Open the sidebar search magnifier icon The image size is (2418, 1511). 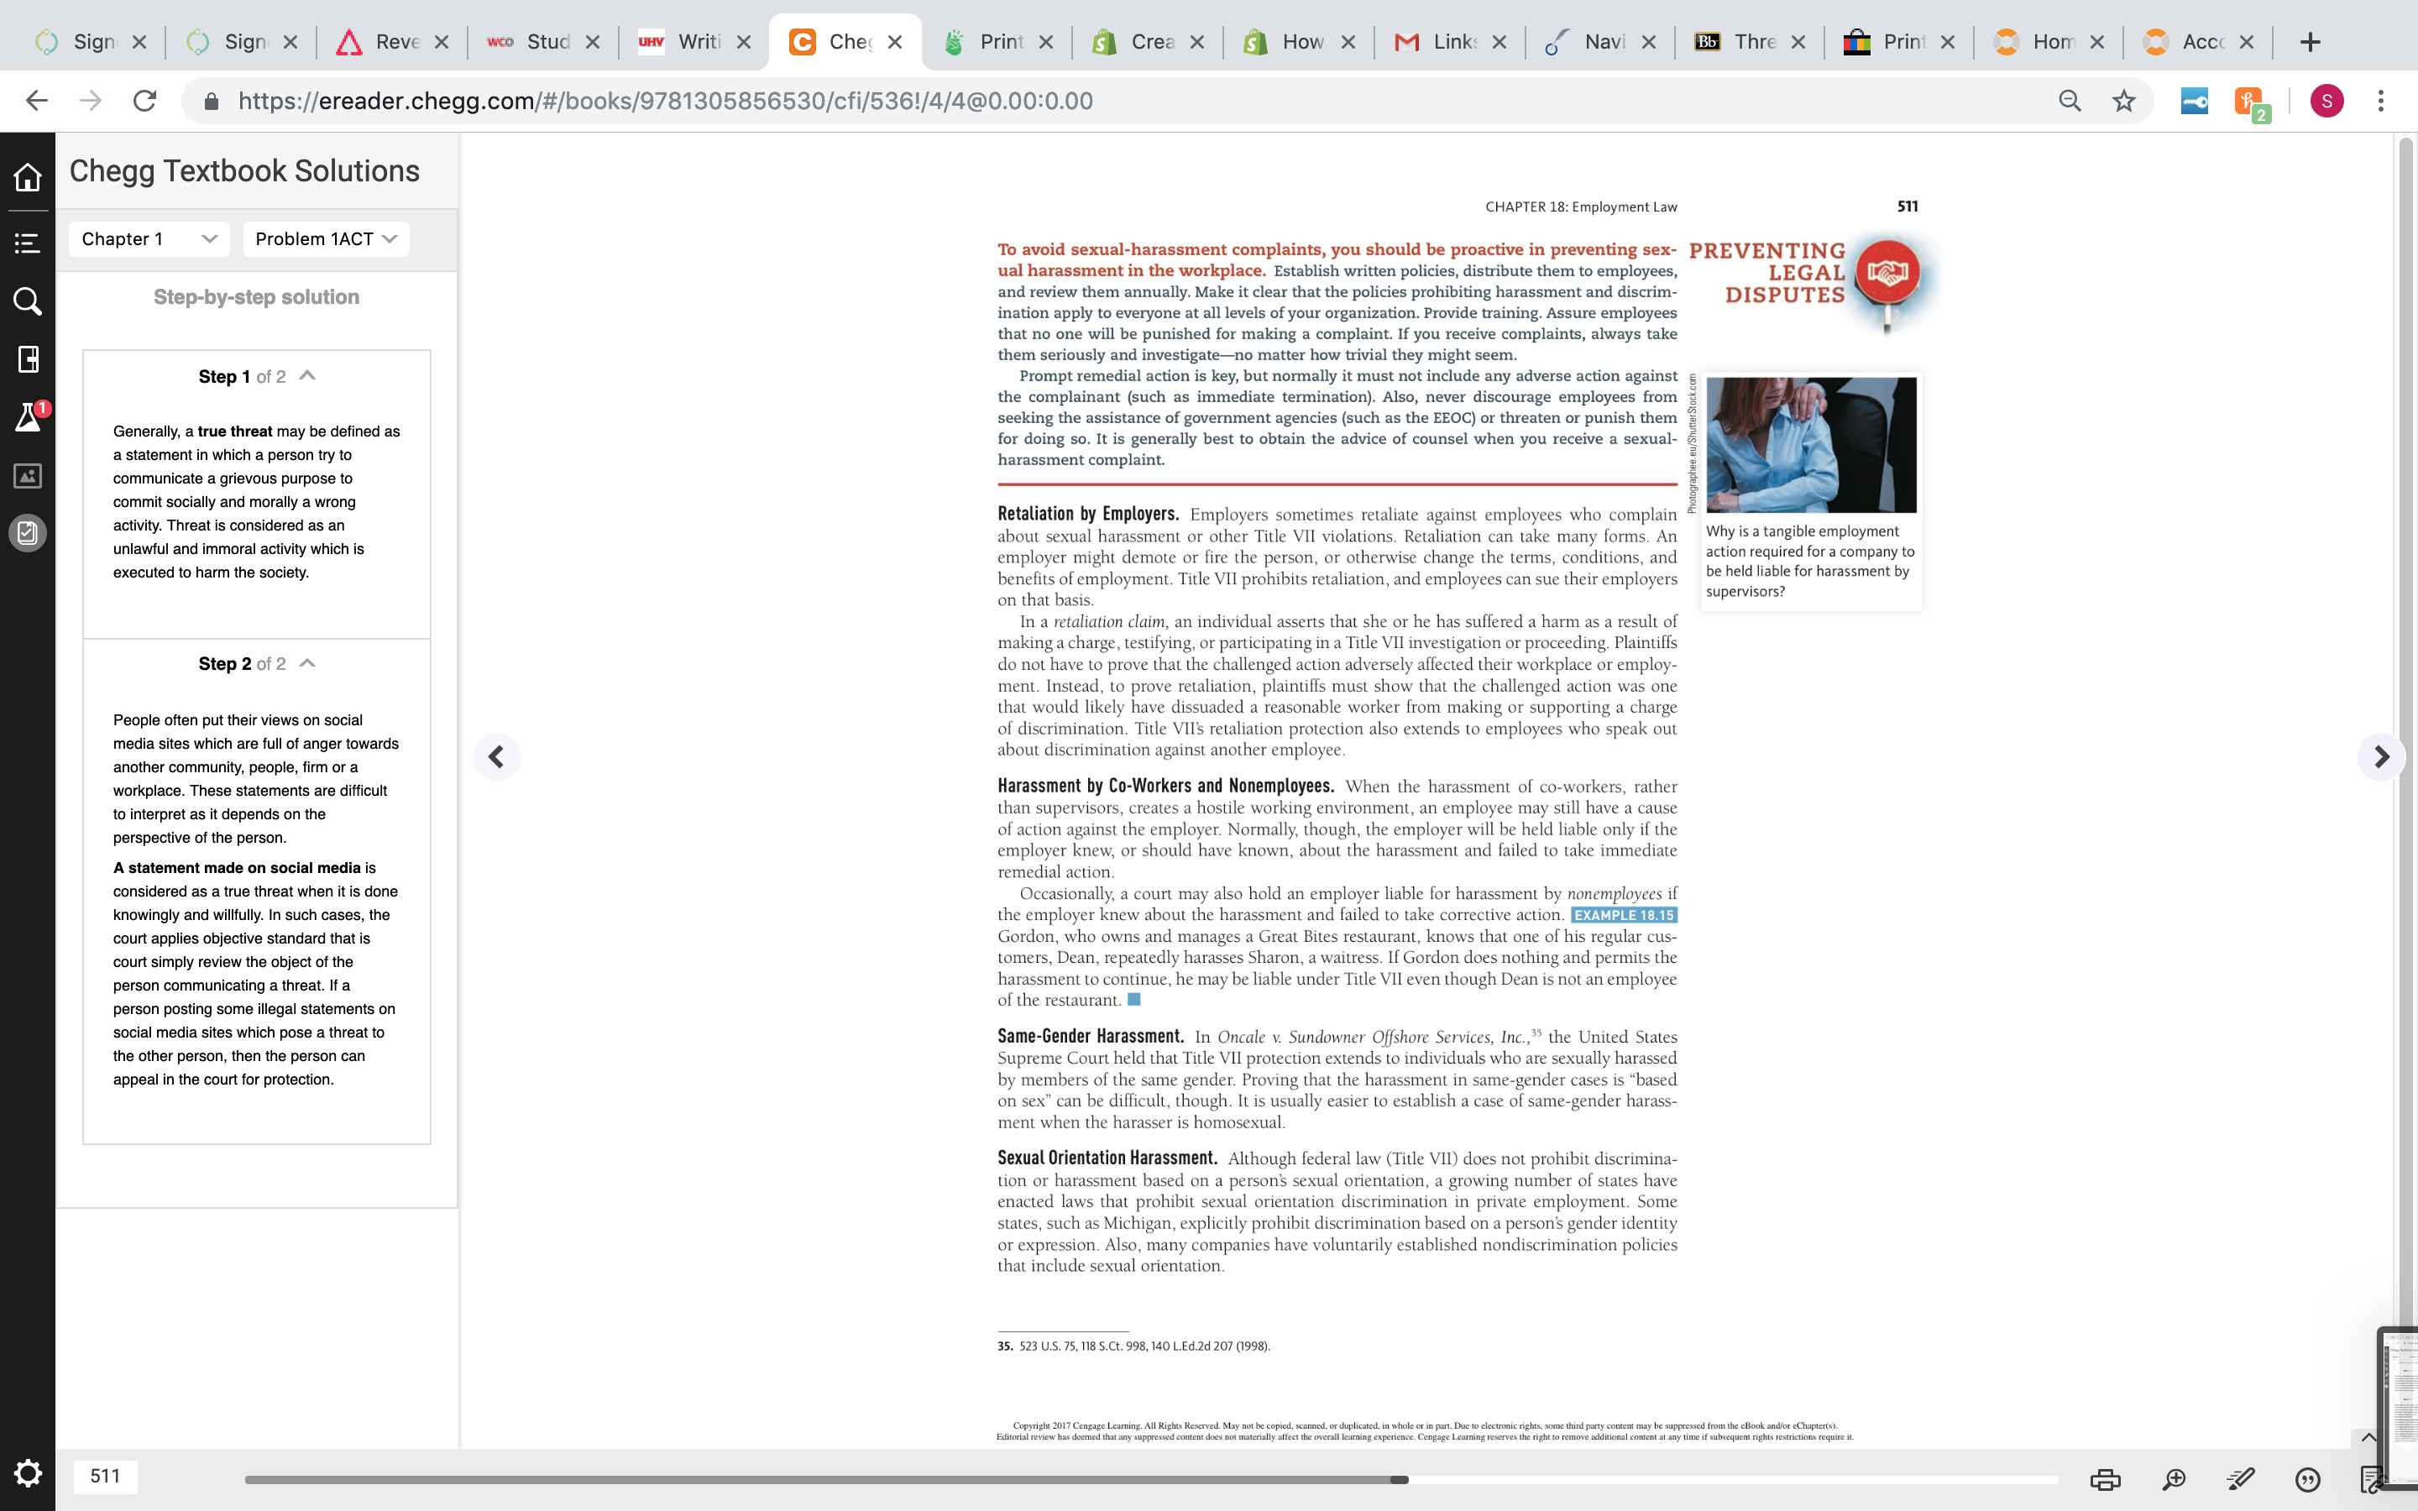pyautogui.click(x=27, y=301)
